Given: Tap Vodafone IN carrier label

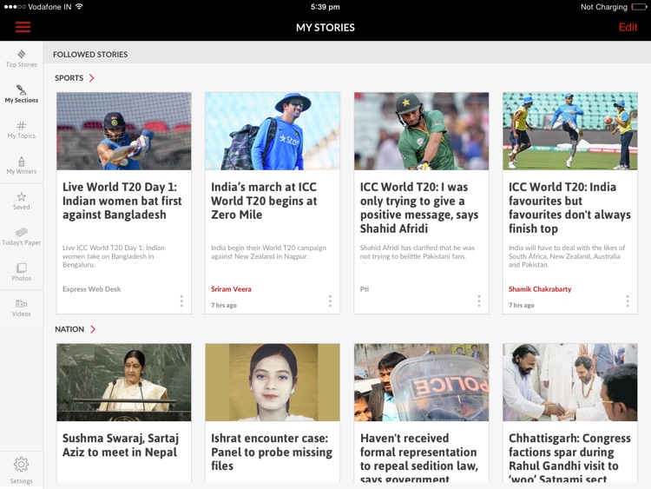Looking at the screenshot, I should (49, 7).
